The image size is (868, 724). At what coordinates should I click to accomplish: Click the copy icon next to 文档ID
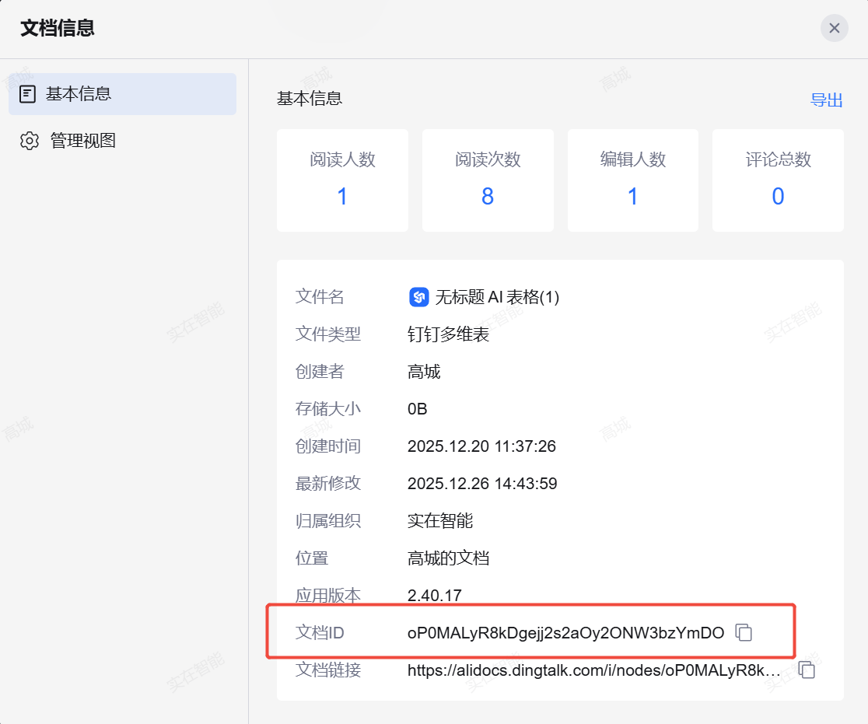pyautogui.click(x=744, y=632)
